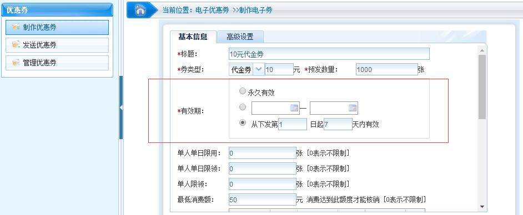Switch to the 高级设置 tab
The image size is (523, 215).
[240, 37]
